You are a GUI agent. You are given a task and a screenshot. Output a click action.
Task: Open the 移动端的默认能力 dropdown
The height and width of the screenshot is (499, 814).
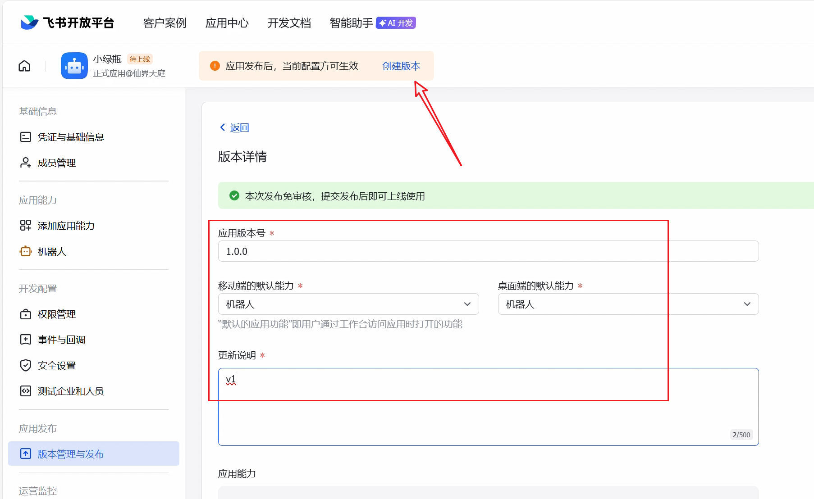coord(348,304)
